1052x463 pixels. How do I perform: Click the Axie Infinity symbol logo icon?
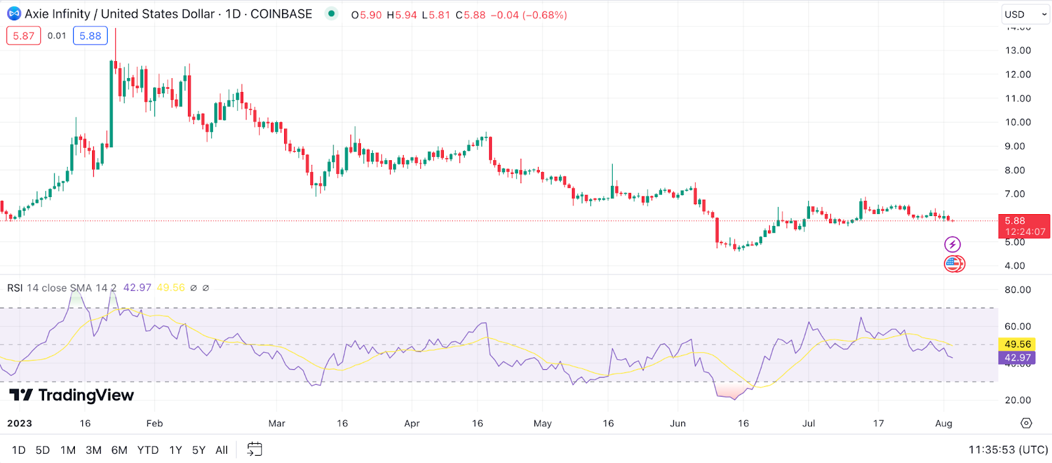(x=14, y=14)
